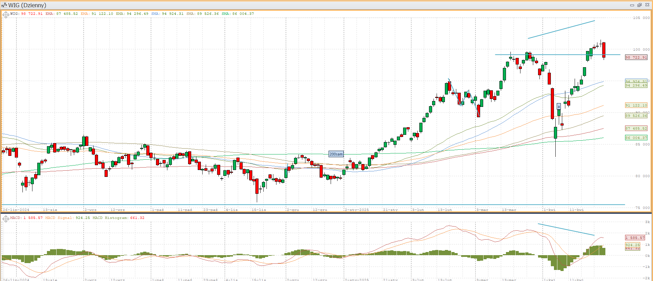Click the 2-sty-2025 date on time axis
This screenshot has width=653, height=281.
click(357, 210)
